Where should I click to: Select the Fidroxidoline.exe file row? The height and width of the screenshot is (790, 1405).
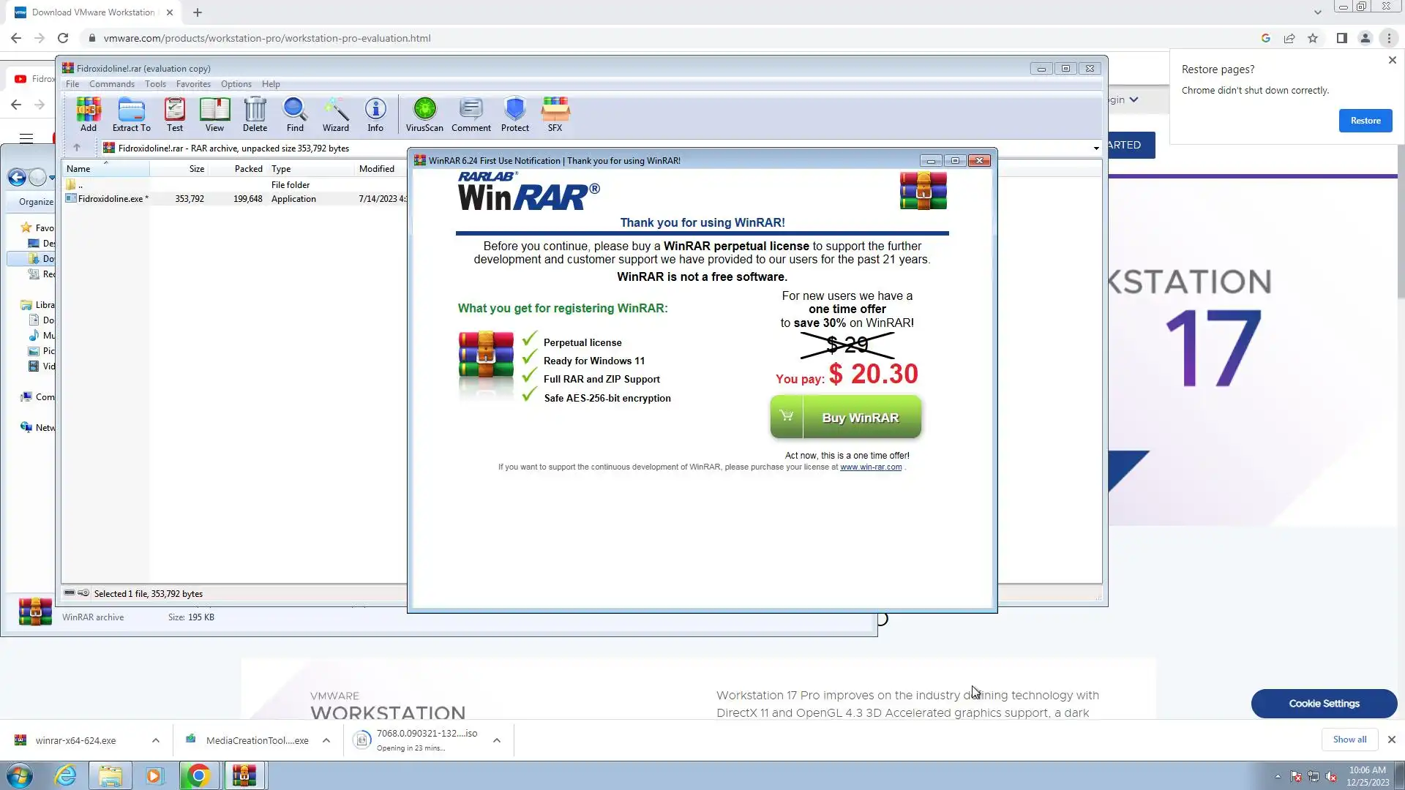(112, 199)
